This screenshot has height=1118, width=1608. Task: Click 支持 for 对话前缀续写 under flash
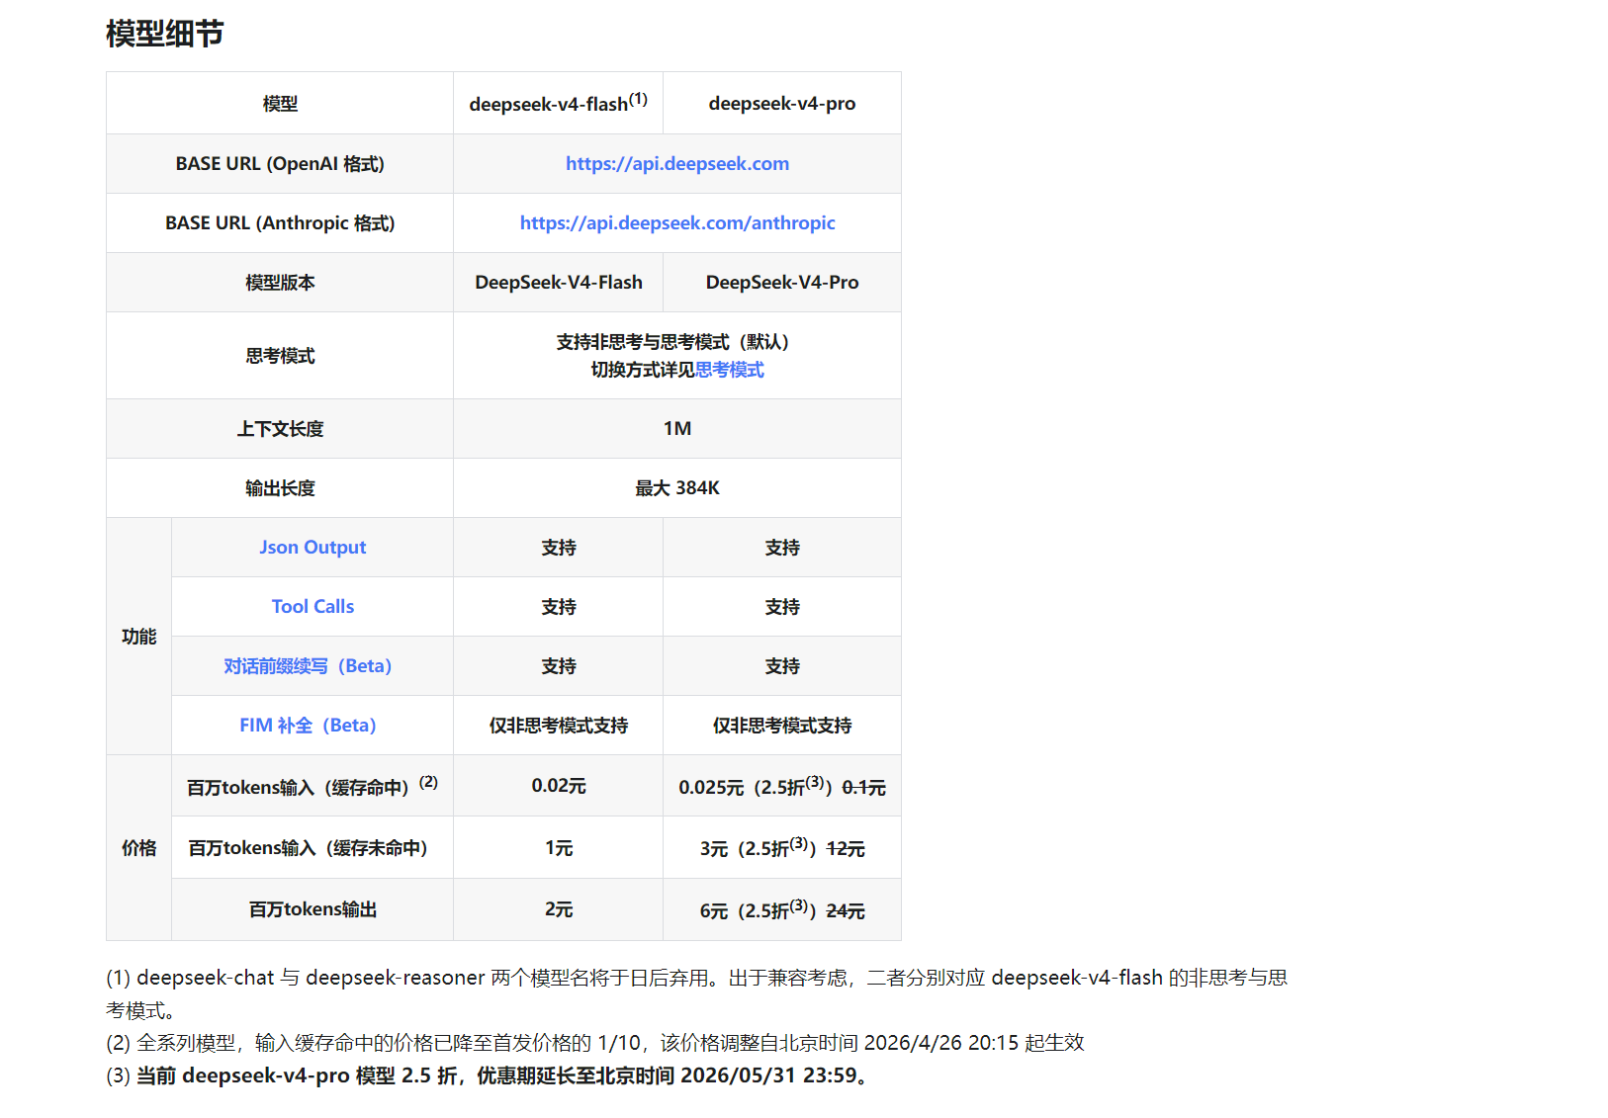(x=559, y=666)
